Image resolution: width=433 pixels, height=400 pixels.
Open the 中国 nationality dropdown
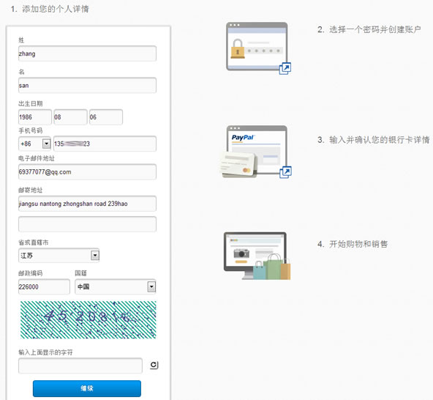pos(116,286)
